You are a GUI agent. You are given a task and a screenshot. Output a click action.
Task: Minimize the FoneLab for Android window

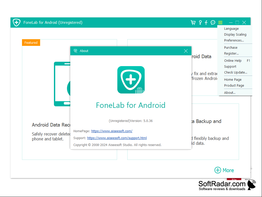(231, 23)
